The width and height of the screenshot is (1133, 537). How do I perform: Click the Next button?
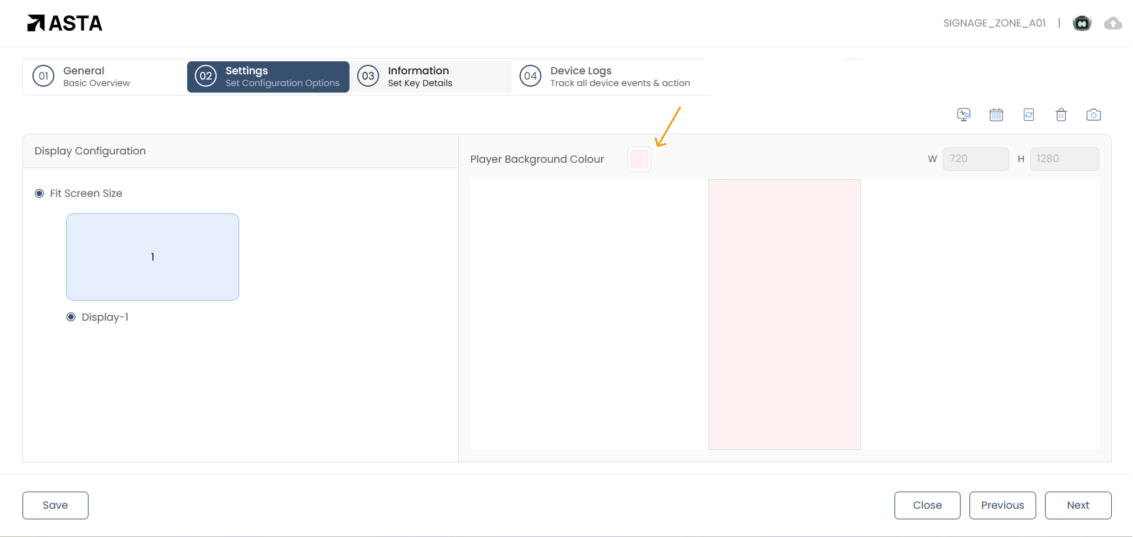[1078, 505]
